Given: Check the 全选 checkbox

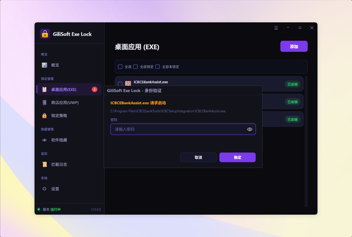Looking at the screenshot, I should pos(120,67).
